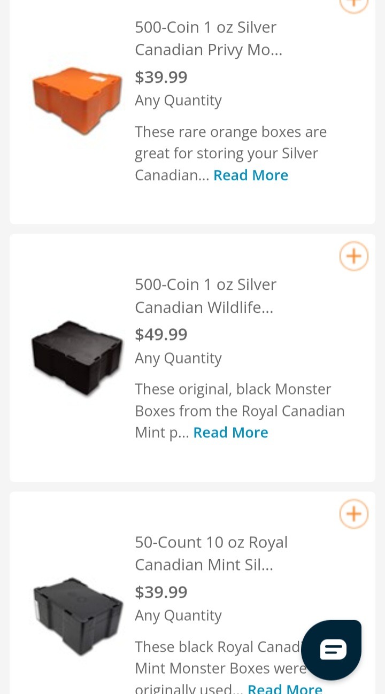Tap the $49.99 price
The height and width of the screenshot is (694, 385).
[161, 335]
